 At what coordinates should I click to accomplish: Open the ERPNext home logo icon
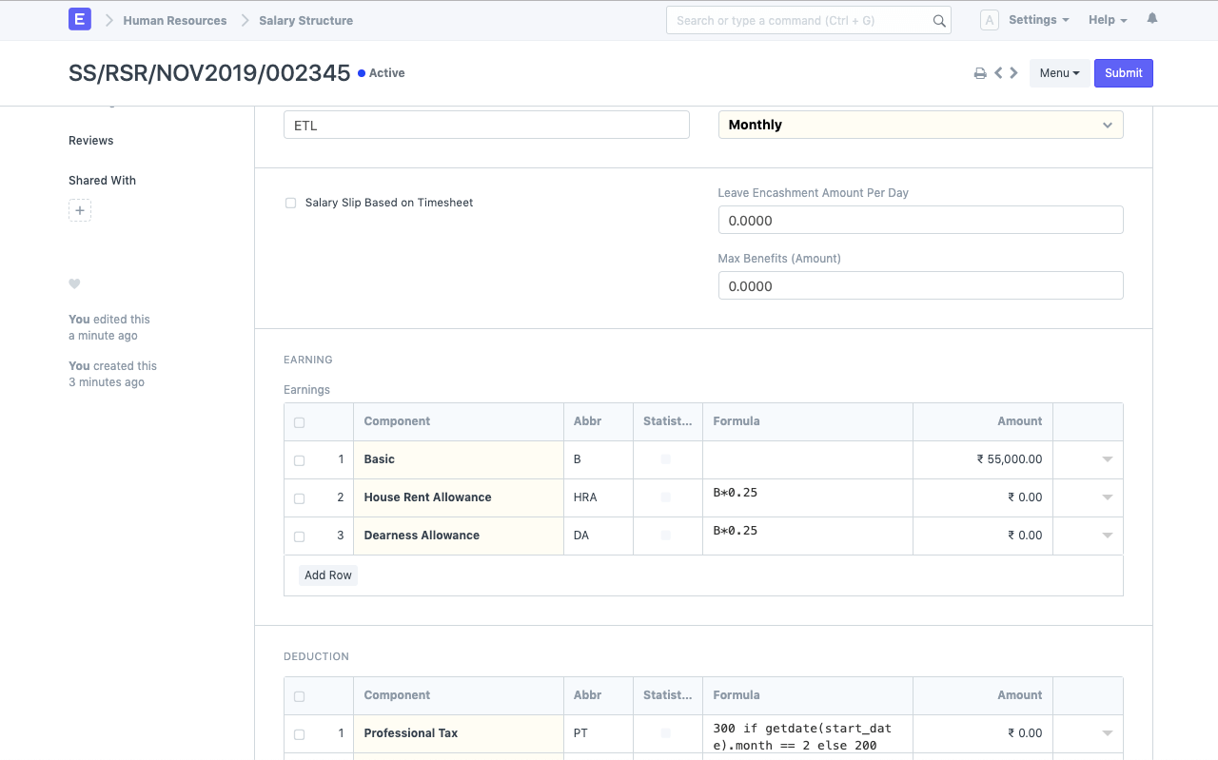[80, 19]
